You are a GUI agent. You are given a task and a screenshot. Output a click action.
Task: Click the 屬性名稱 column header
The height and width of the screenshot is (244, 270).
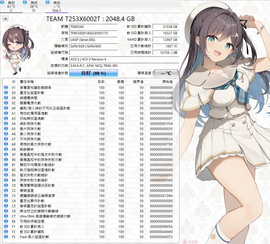point(27,82)
